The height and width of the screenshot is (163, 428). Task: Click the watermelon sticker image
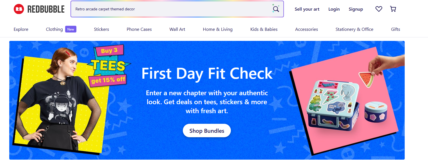(x=367, y=78)
